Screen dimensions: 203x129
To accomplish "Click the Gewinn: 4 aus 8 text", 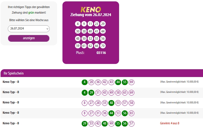I will point(170,123).
